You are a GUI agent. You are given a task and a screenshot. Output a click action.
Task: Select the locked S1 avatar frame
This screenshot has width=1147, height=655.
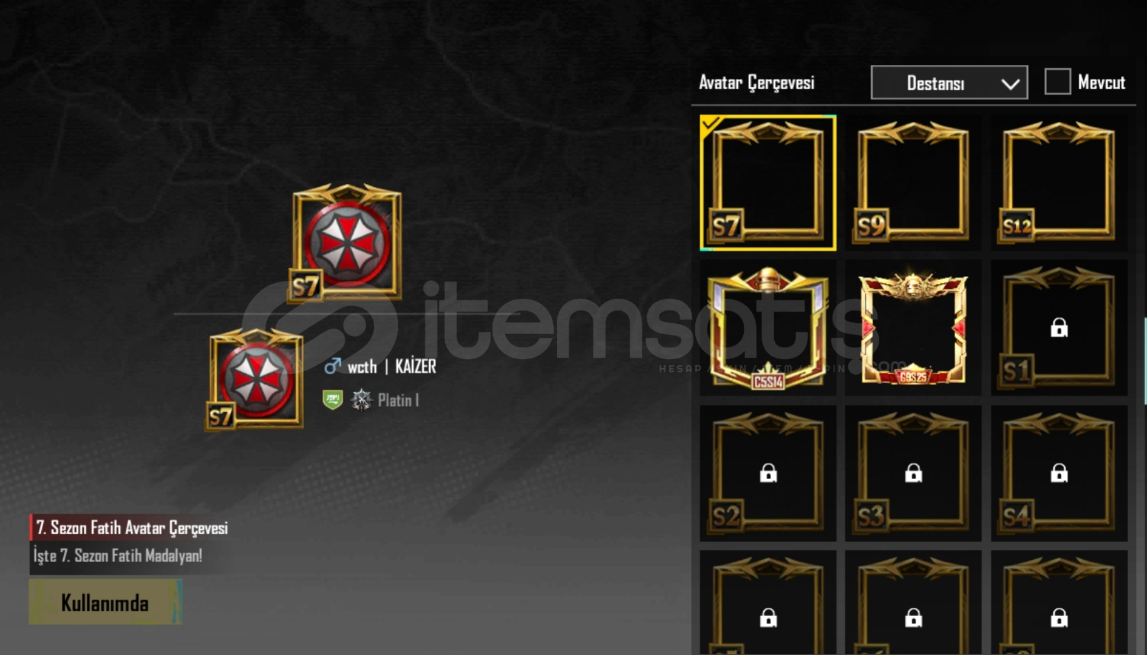[x=1059, y=328]
